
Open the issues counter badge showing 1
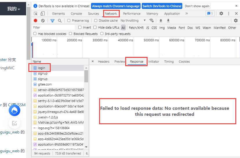[210, 13]
